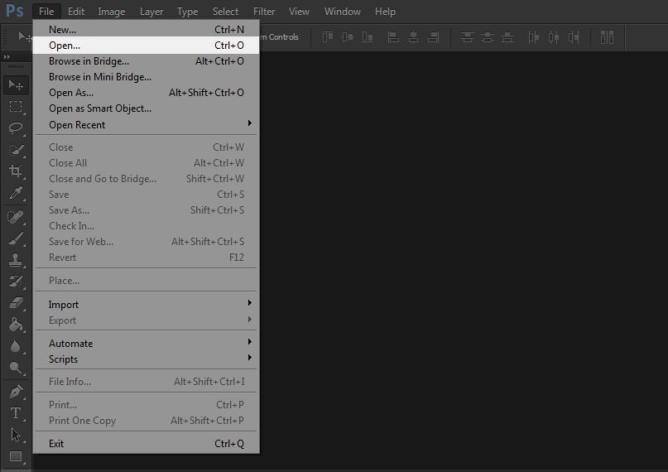Click Align Left Edges icon

393,37
